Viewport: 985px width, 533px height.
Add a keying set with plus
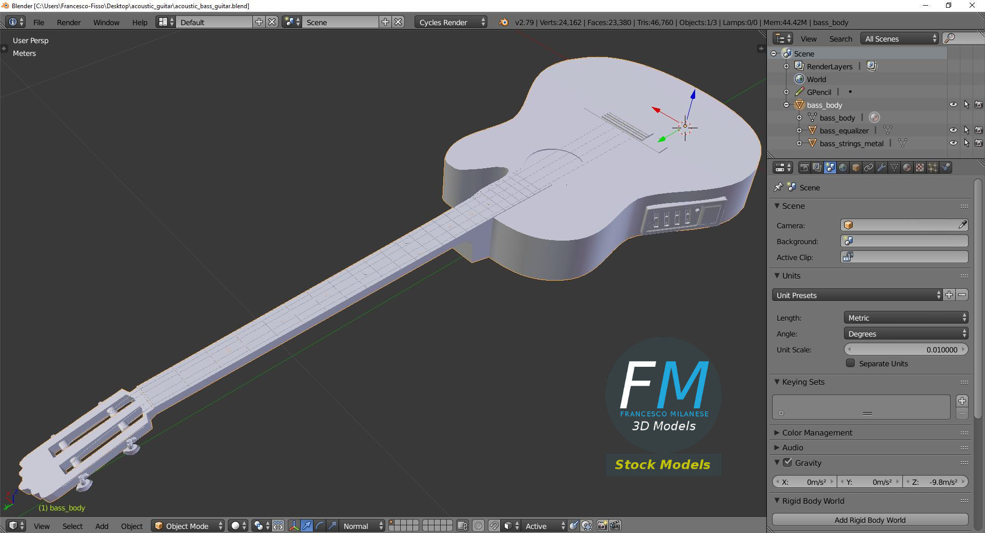[962, 401]
